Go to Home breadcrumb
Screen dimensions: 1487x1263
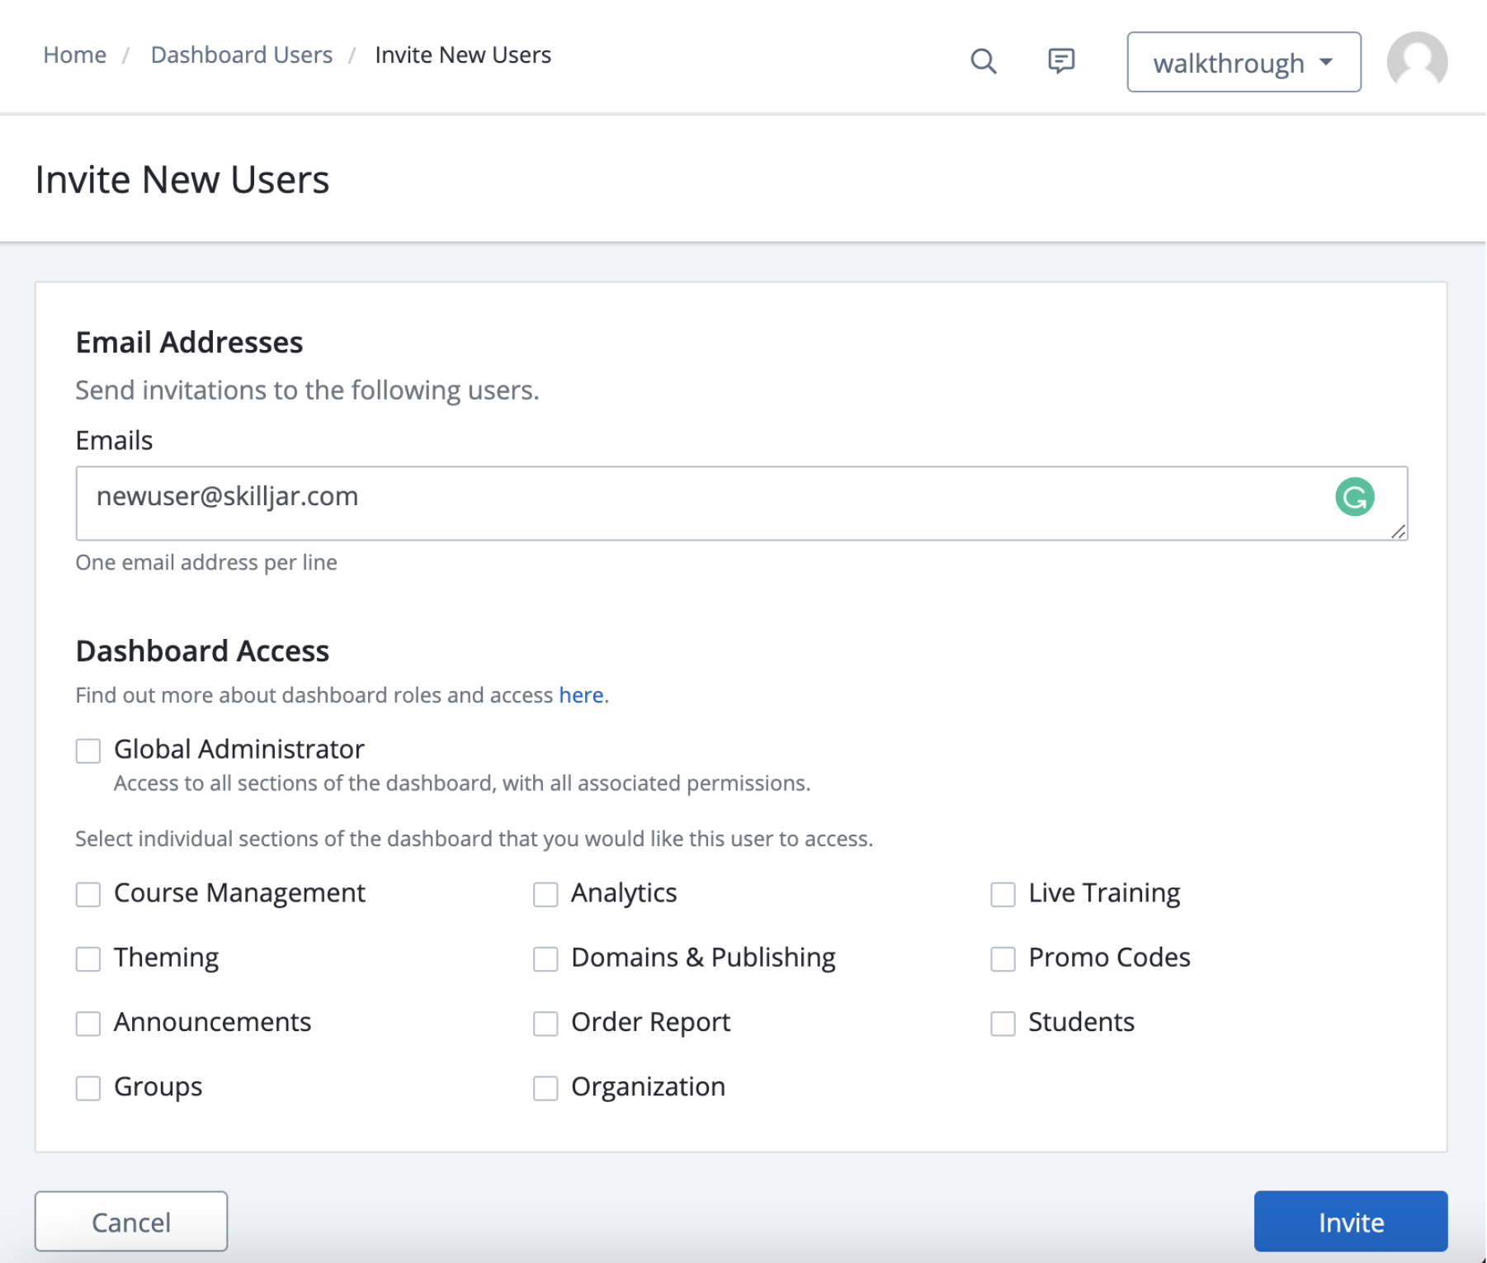(x=74, y=55)
